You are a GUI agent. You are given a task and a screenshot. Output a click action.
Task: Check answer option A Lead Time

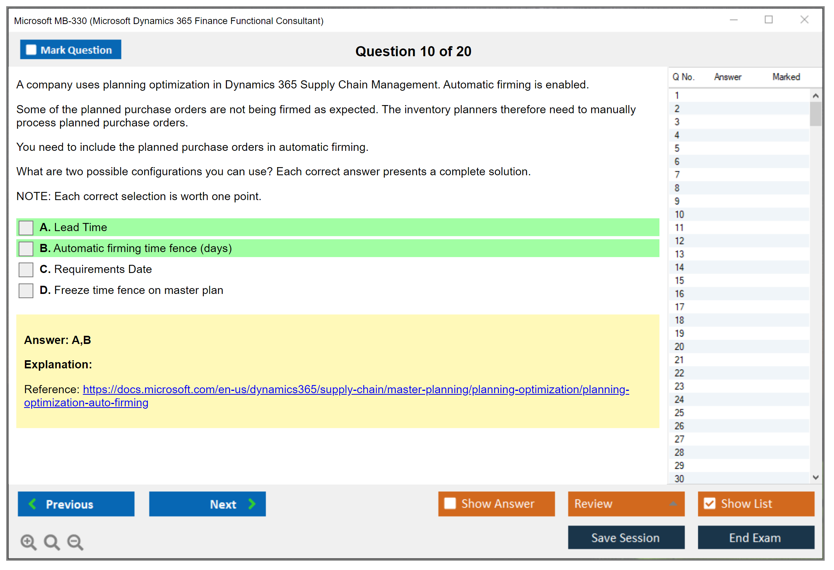pos(26,228)
